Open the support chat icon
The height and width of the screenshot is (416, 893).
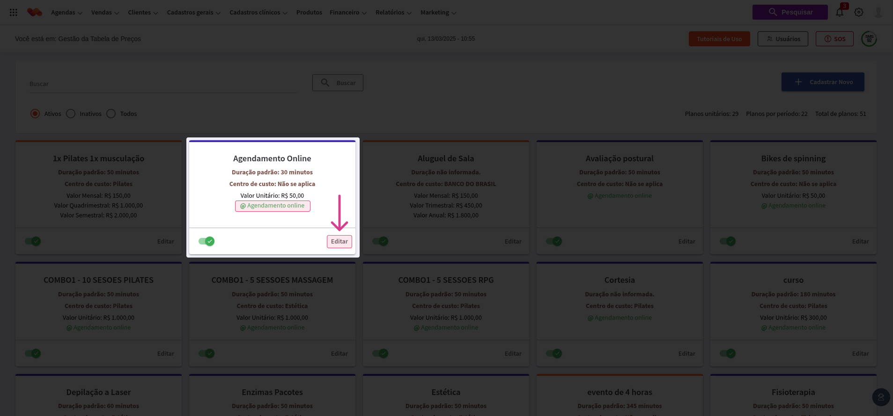click(x=881, y=397)
